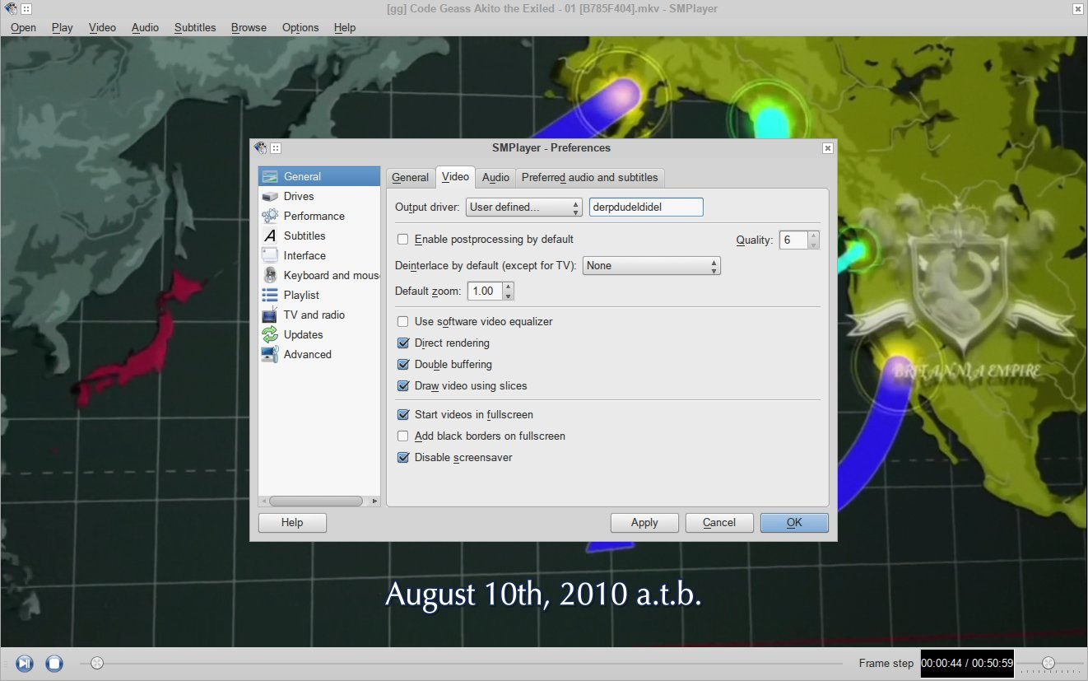1088x681 pixels.
Task: Click the sidebar horizontal scrollbar thumb
Action: 316,501
